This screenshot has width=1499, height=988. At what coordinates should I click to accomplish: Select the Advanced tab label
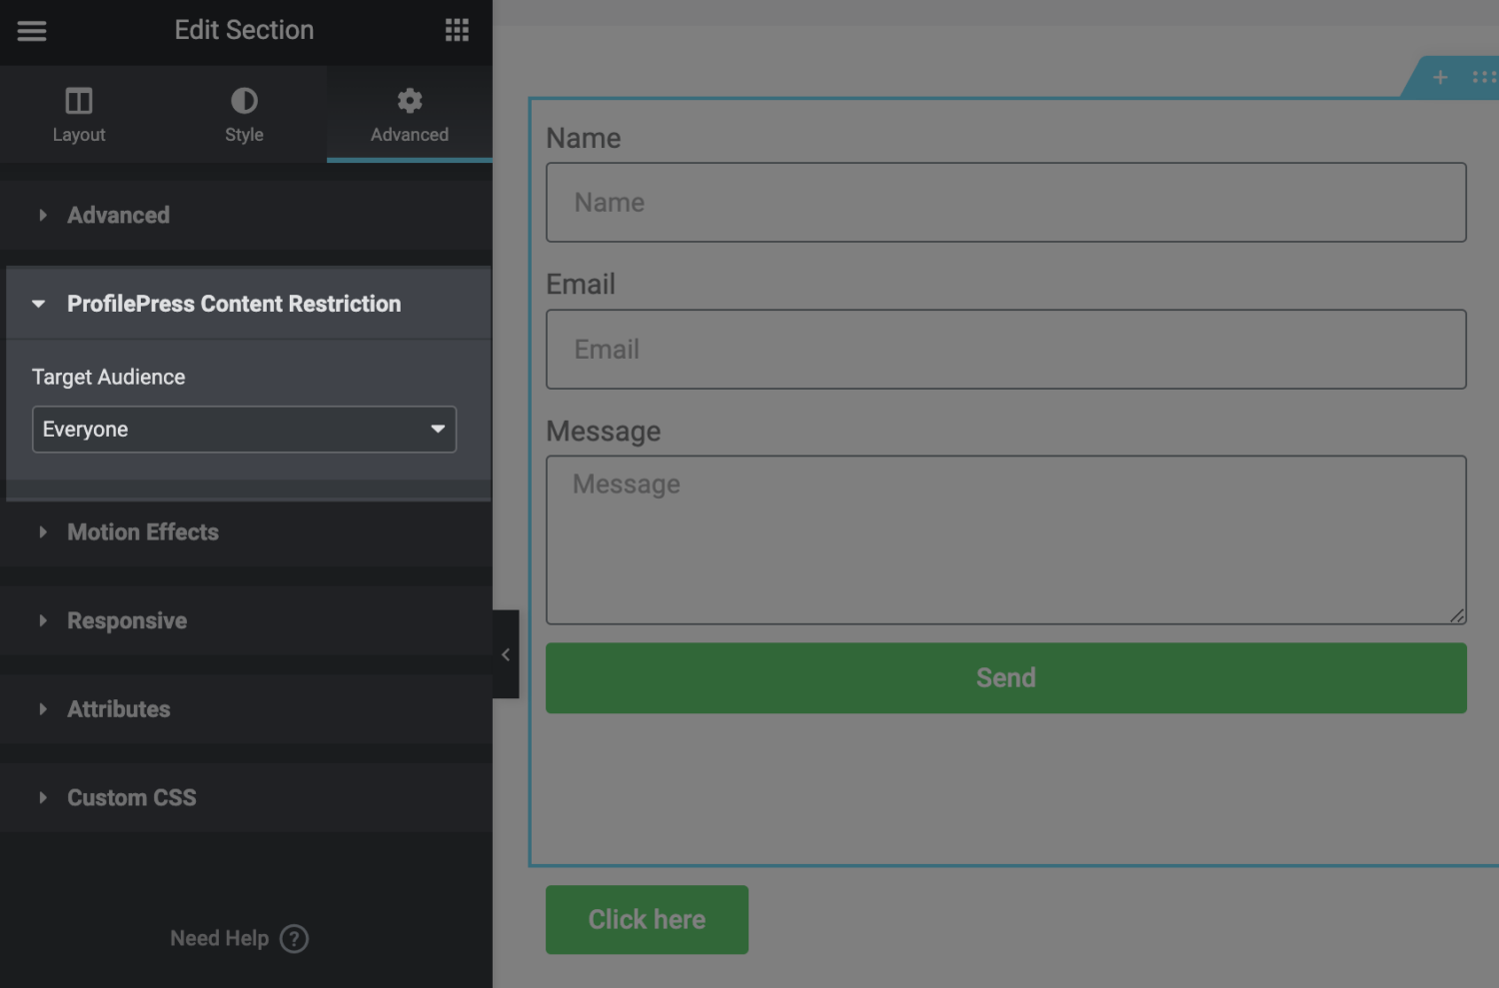[x=409, y=134]
